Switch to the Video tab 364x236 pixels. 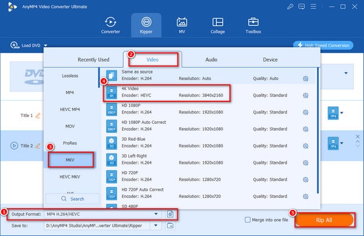point(152,59)
